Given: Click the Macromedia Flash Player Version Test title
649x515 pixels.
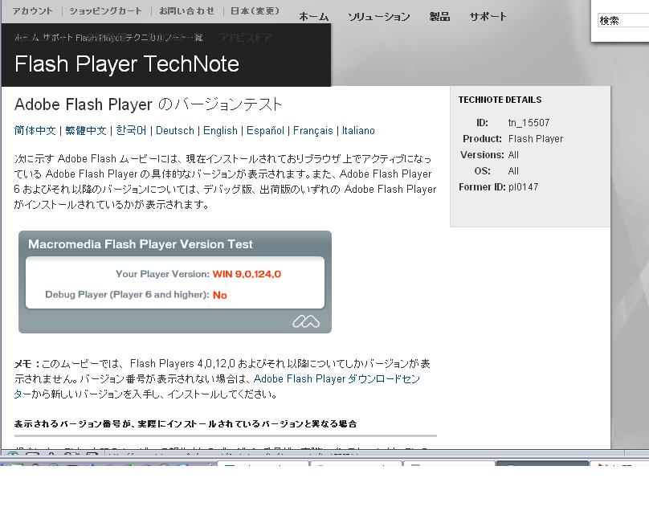Looking at the screenshot, I should (141, 244).
